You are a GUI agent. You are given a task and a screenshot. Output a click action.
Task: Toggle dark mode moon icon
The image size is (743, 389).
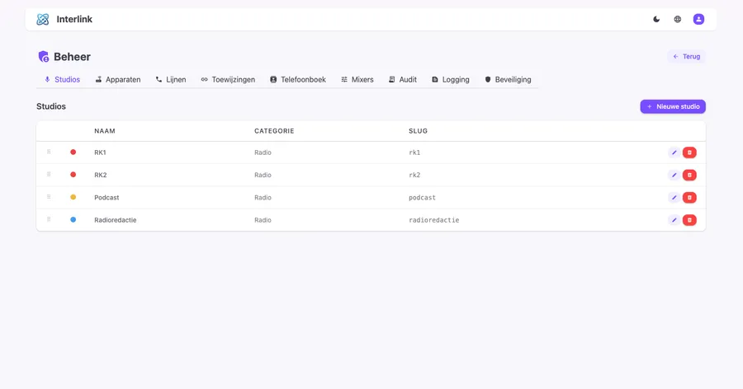[x=656, y=20]
